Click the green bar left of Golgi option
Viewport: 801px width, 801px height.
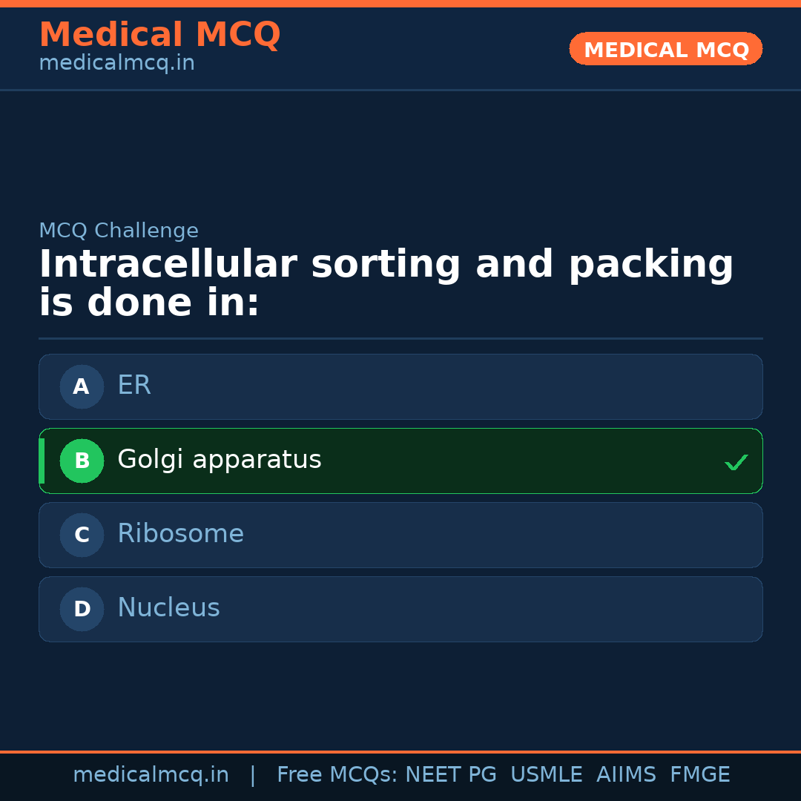pos(42,461)
